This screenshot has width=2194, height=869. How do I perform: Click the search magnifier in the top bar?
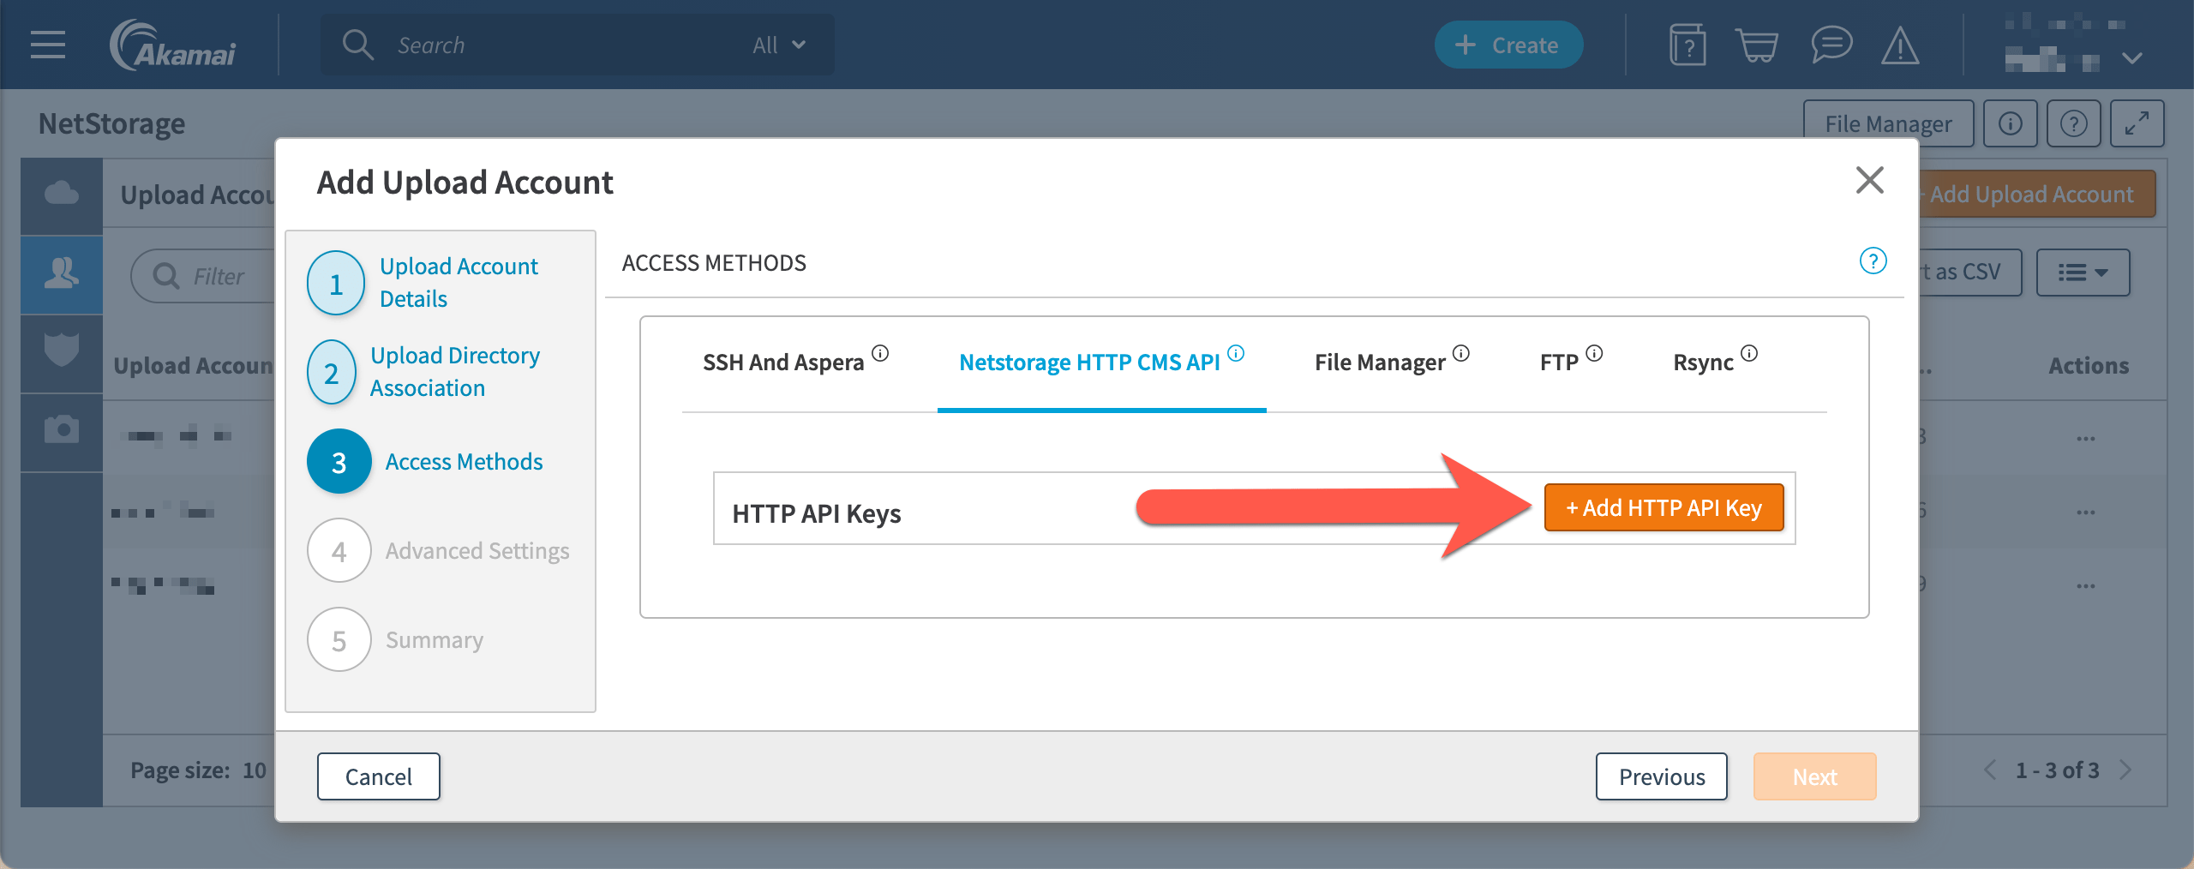point(357,45)
